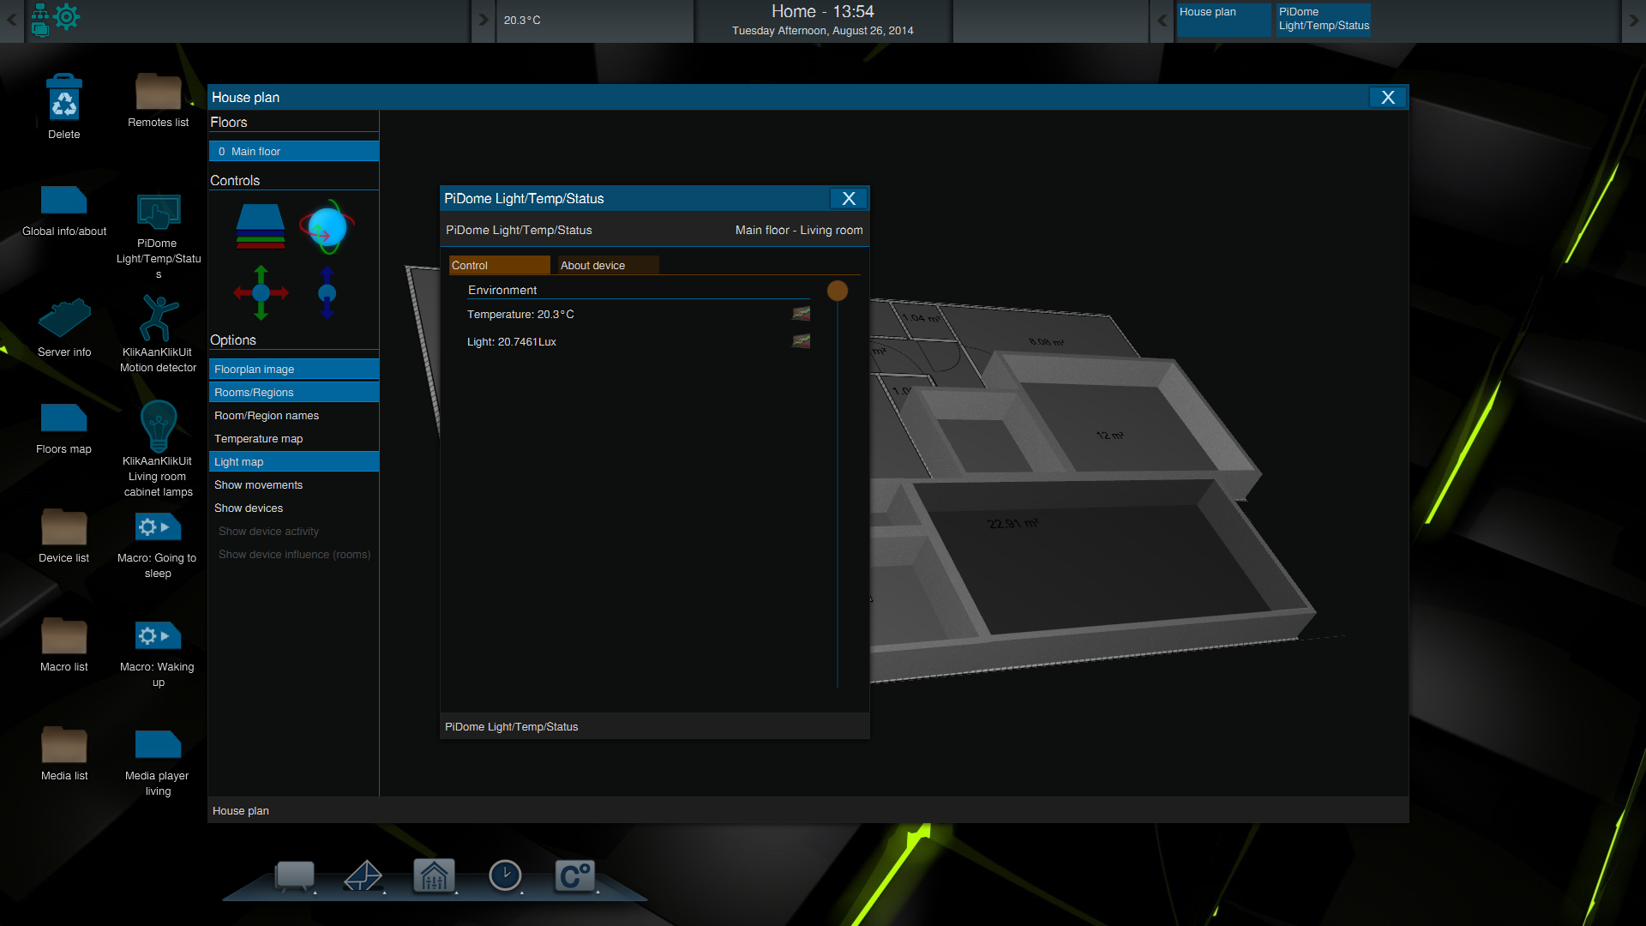This screenshot has width=1646, height=926.
Task: Click the Macro Going to sleep icon
Action: 155,527
